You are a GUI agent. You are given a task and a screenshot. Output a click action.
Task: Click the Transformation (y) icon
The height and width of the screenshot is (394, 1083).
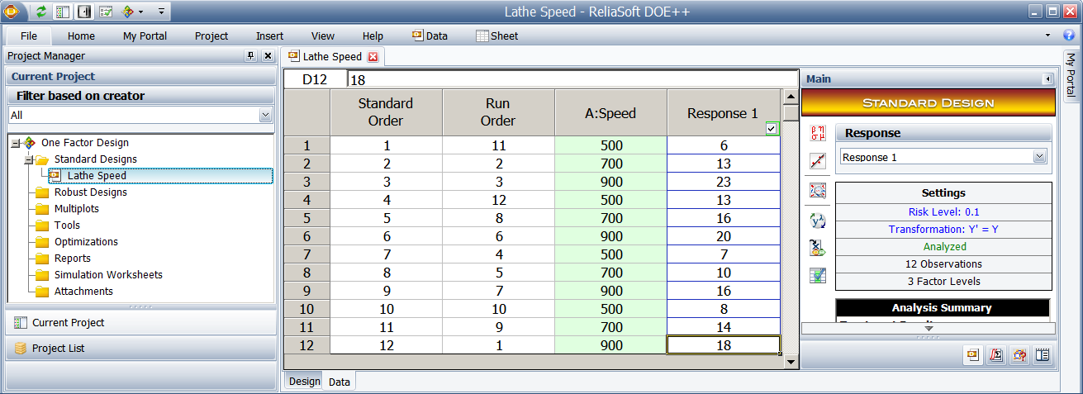point(818,220)
